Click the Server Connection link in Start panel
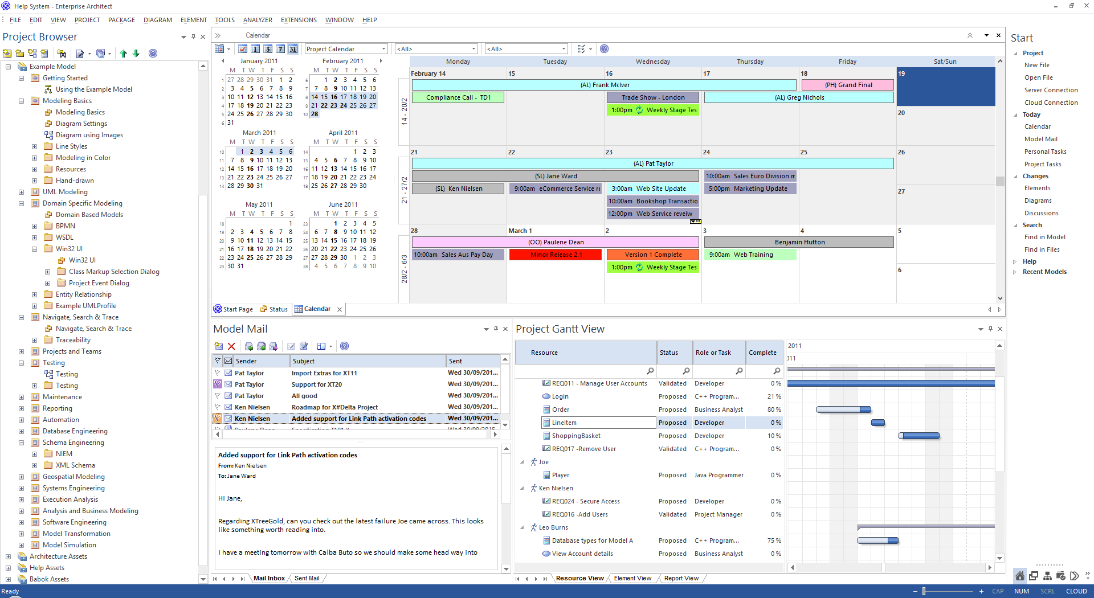This screenshot has height=598, width=1094. coord(1051,90)
